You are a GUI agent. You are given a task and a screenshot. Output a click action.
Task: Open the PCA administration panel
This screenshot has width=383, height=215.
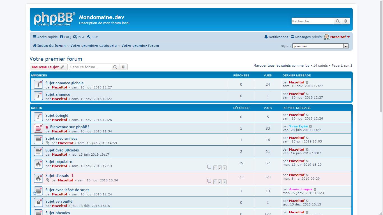79,37
